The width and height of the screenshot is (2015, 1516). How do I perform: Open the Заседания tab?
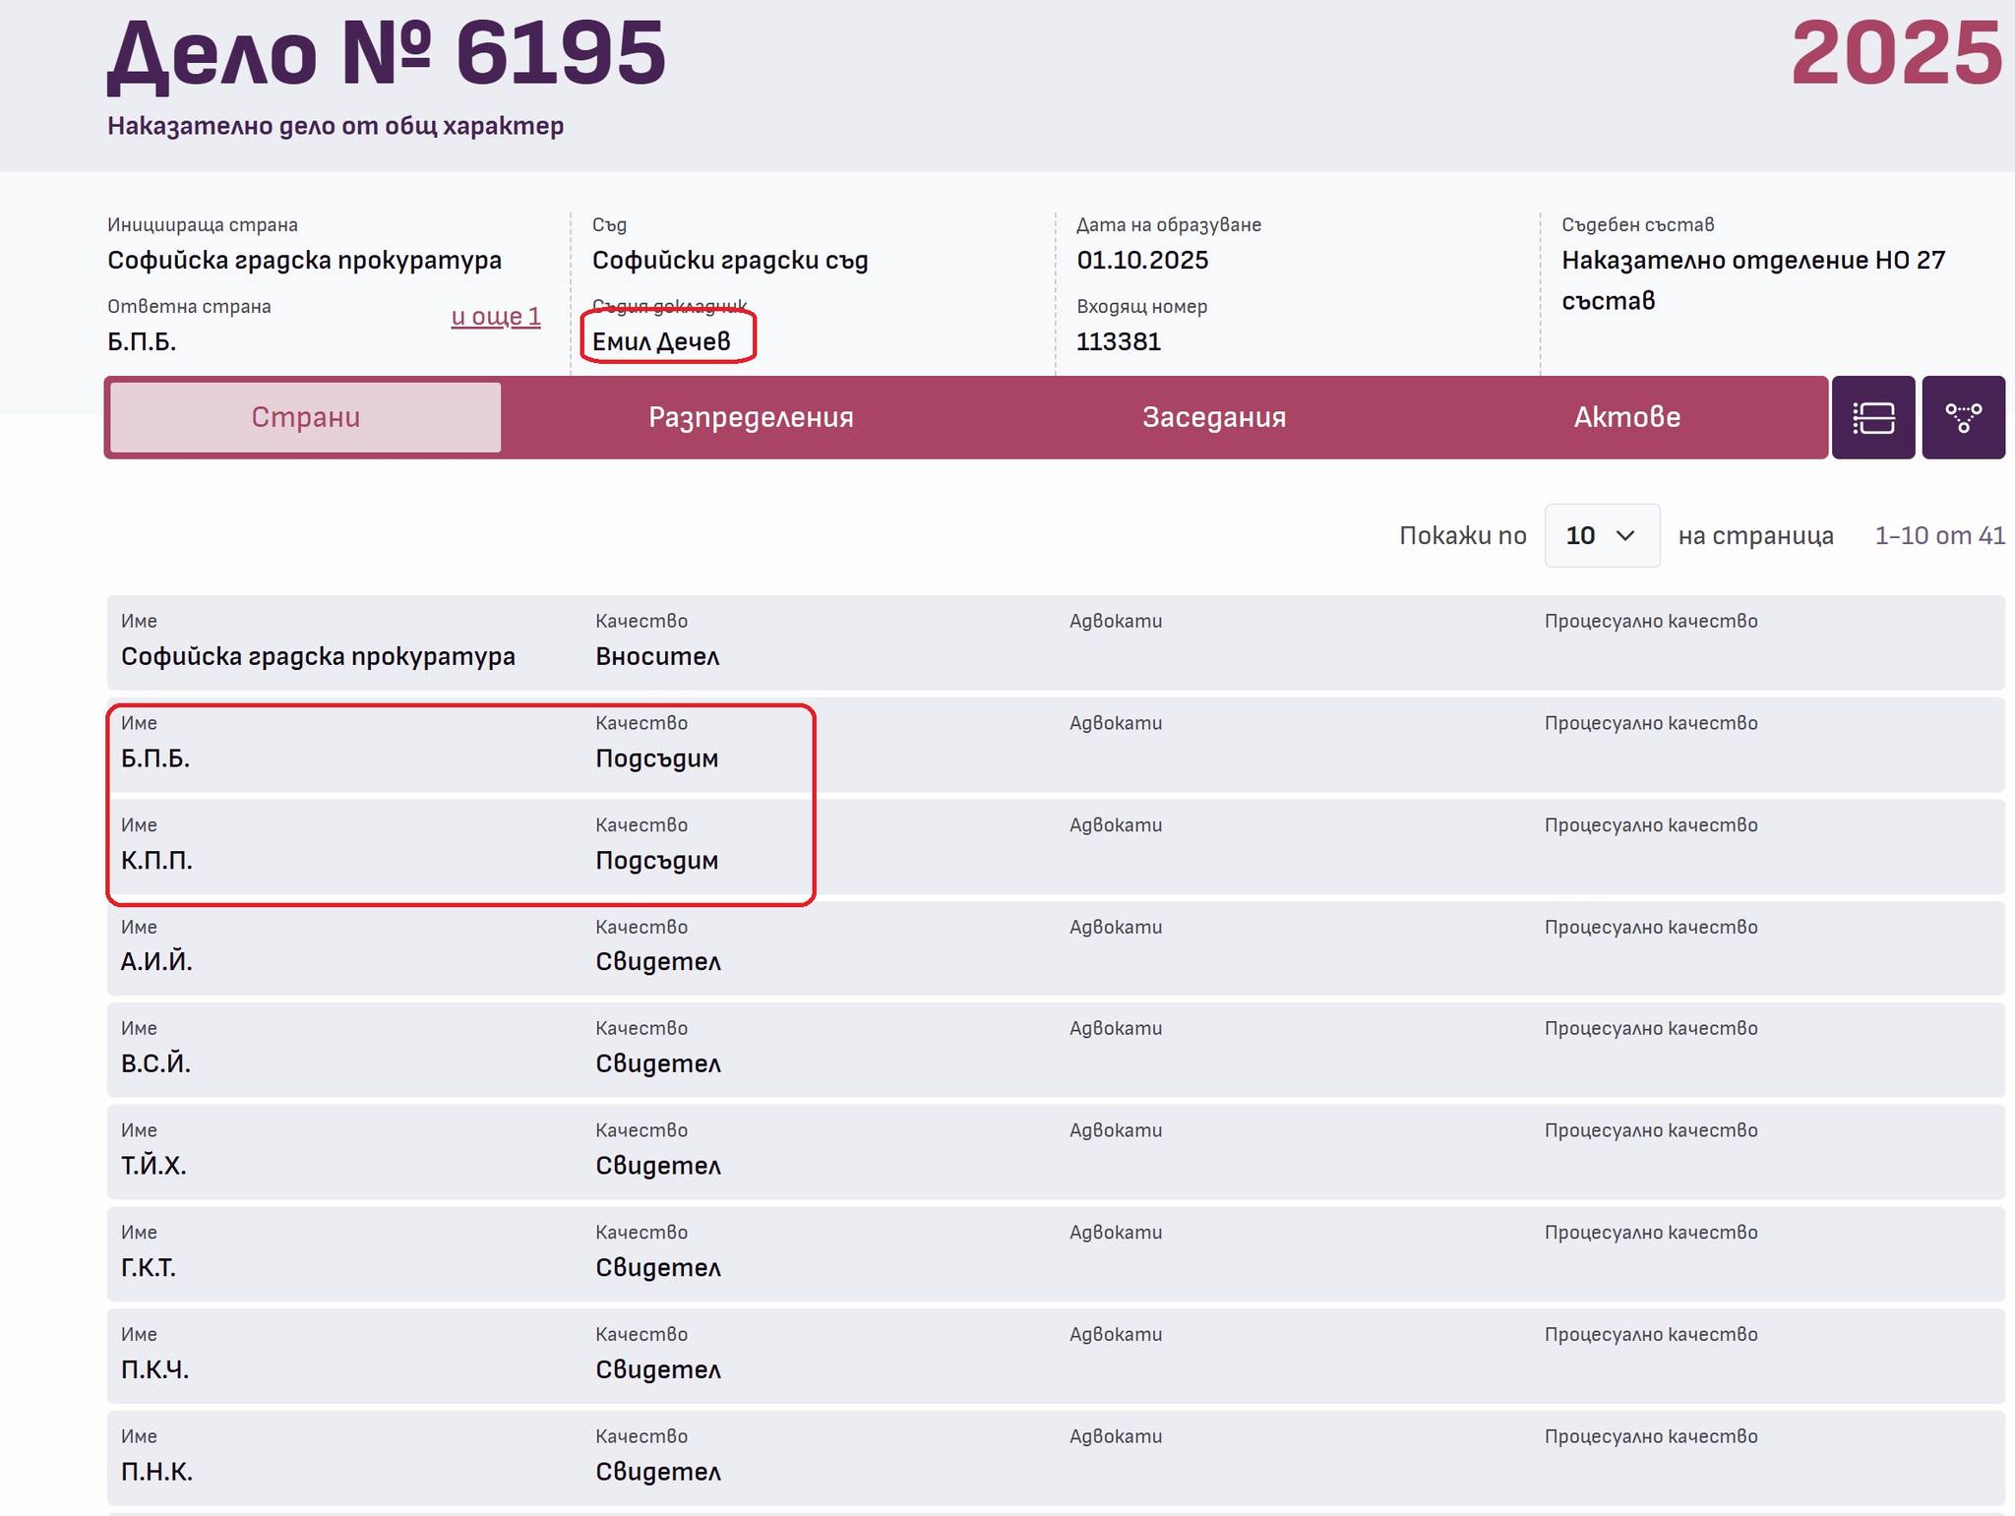click(x=1213, y=417)
